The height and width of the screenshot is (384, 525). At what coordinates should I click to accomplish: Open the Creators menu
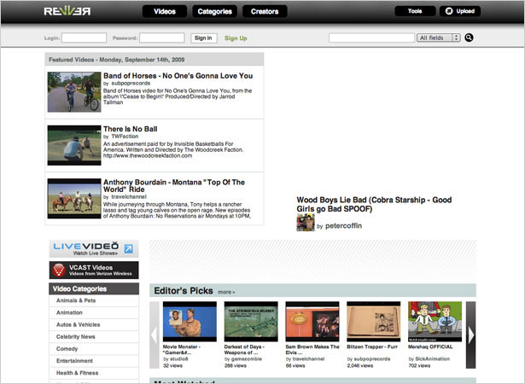pyautogui.click(x=265, y=11)
